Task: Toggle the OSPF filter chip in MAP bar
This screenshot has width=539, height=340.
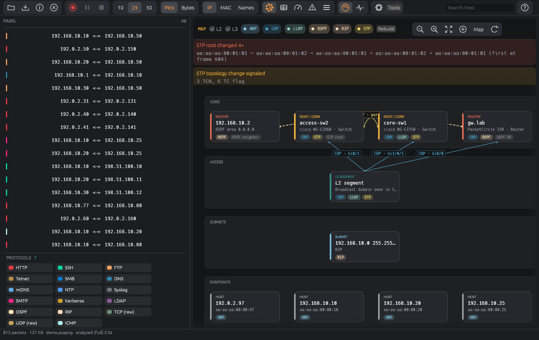Action: pos(319,29)
